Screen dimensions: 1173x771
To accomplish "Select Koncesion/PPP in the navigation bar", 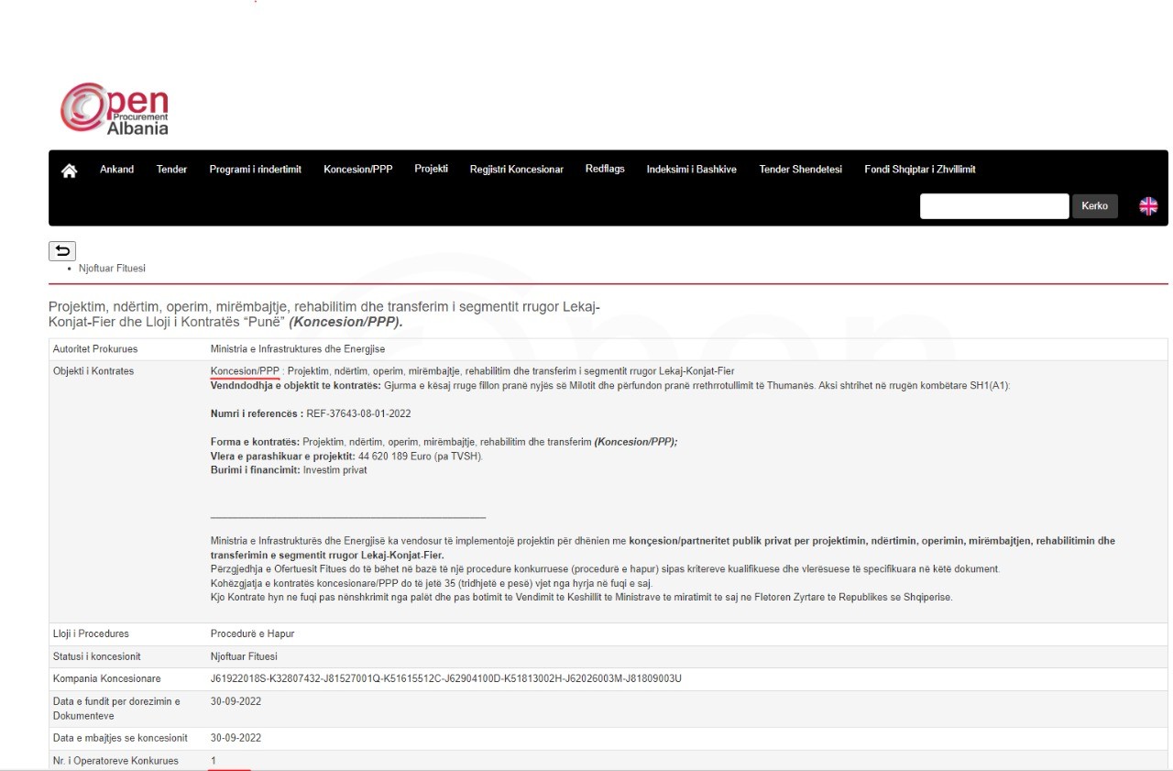I will click(357, 170).
